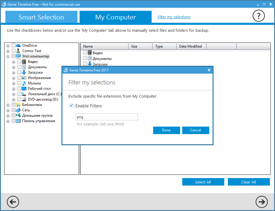Click the Документы page icon in tree
This screenshot has height=211, width=275.
point(24,67)
